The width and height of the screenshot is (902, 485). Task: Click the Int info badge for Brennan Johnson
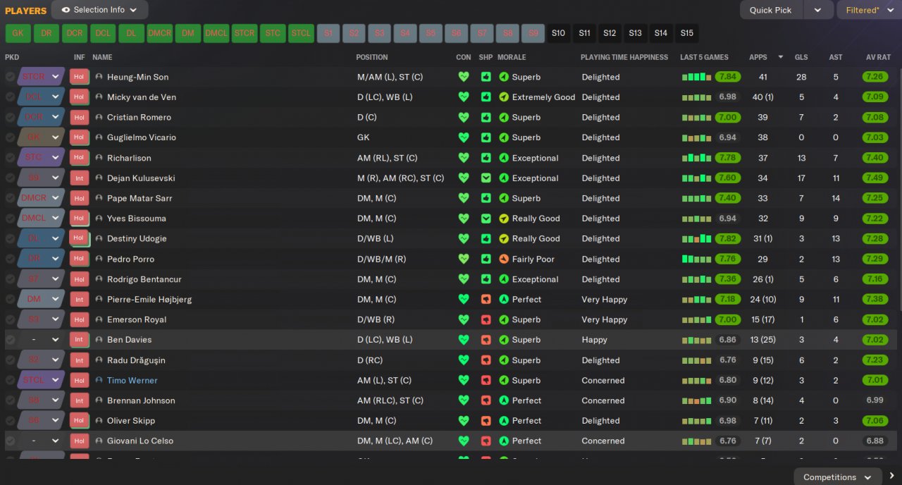79,400
